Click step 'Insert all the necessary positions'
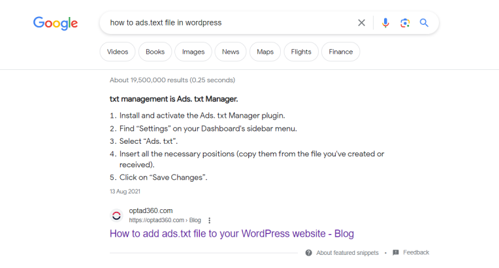The height and width of the screenshot is (268, 499). coord(251,159)
